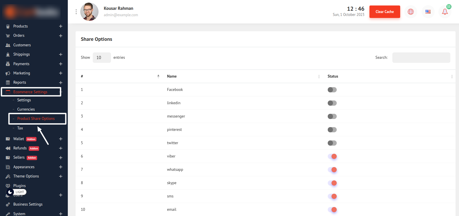Click the Marketing megaphone icon
Screen dimensions: 459x216
8,73
